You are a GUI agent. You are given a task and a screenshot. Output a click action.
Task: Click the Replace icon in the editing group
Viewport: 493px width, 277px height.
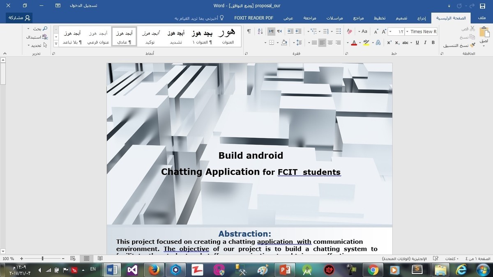(x=45, y=37)
